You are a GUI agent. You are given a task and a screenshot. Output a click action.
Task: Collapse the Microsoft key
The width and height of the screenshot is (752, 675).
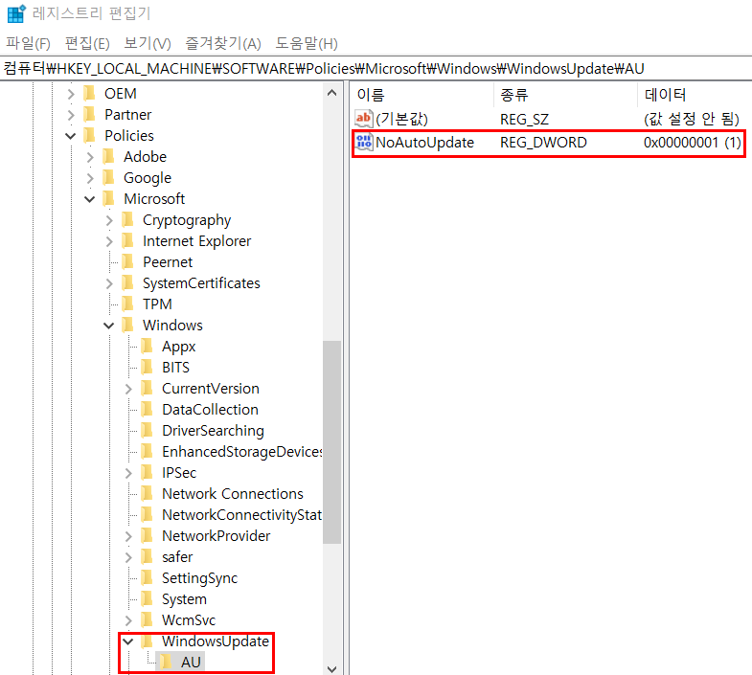coord(90,199)
